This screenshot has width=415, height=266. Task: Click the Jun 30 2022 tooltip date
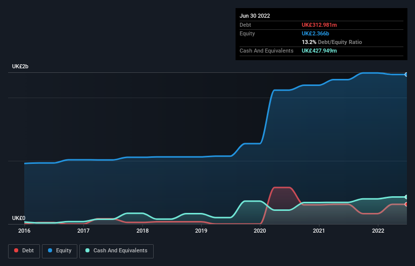255,16
